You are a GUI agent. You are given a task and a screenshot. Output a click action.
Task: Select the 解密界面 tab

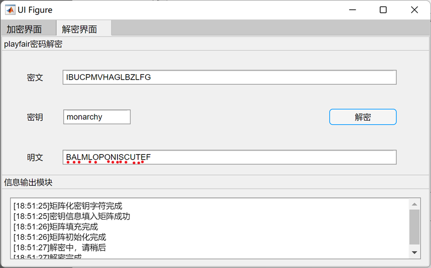pyautogui.click(x=84, y=28)
